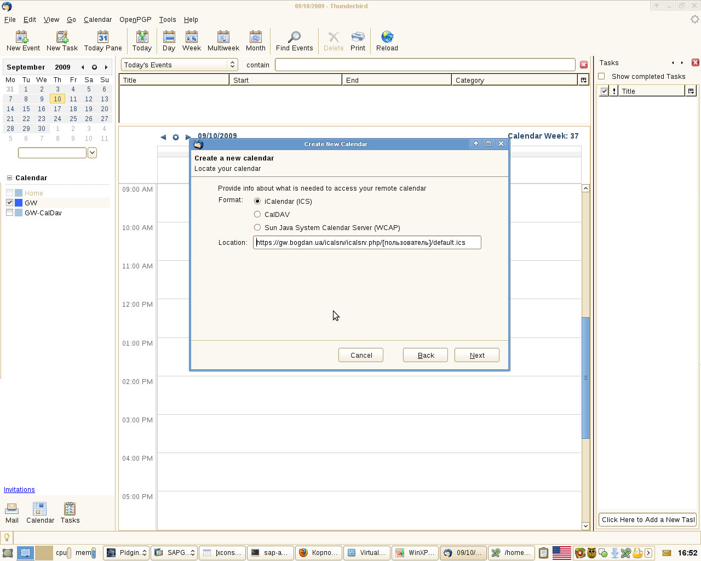
Task: Select Sun Java System Calendar Server radio
Action: [x=257, y=227]
